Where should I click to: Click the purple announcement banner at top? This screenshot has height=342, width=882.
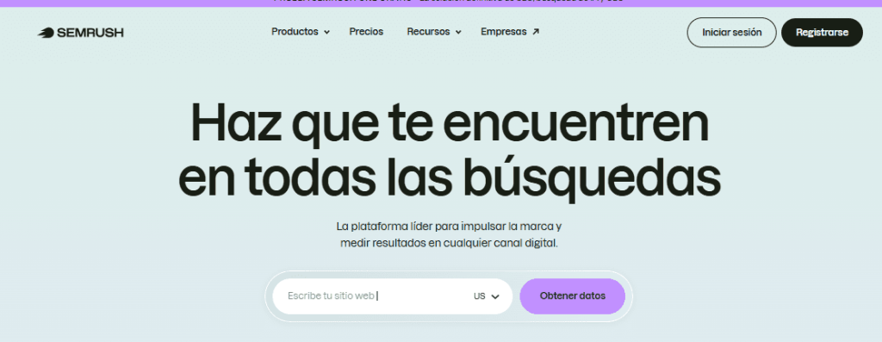click(441, 3)
